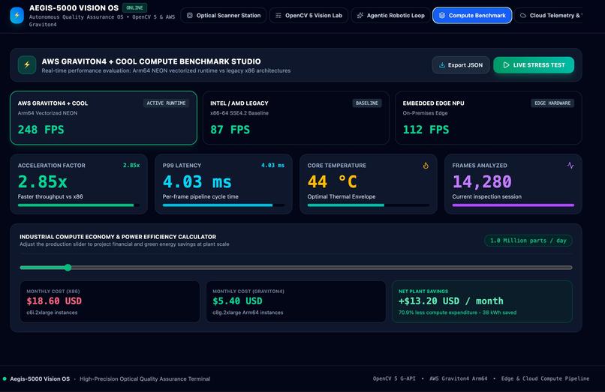This screenshot has height=392, width=605.
Task: Click 'Aegis-5000 Vision OS' in footer
Action: tap(40, 379)
